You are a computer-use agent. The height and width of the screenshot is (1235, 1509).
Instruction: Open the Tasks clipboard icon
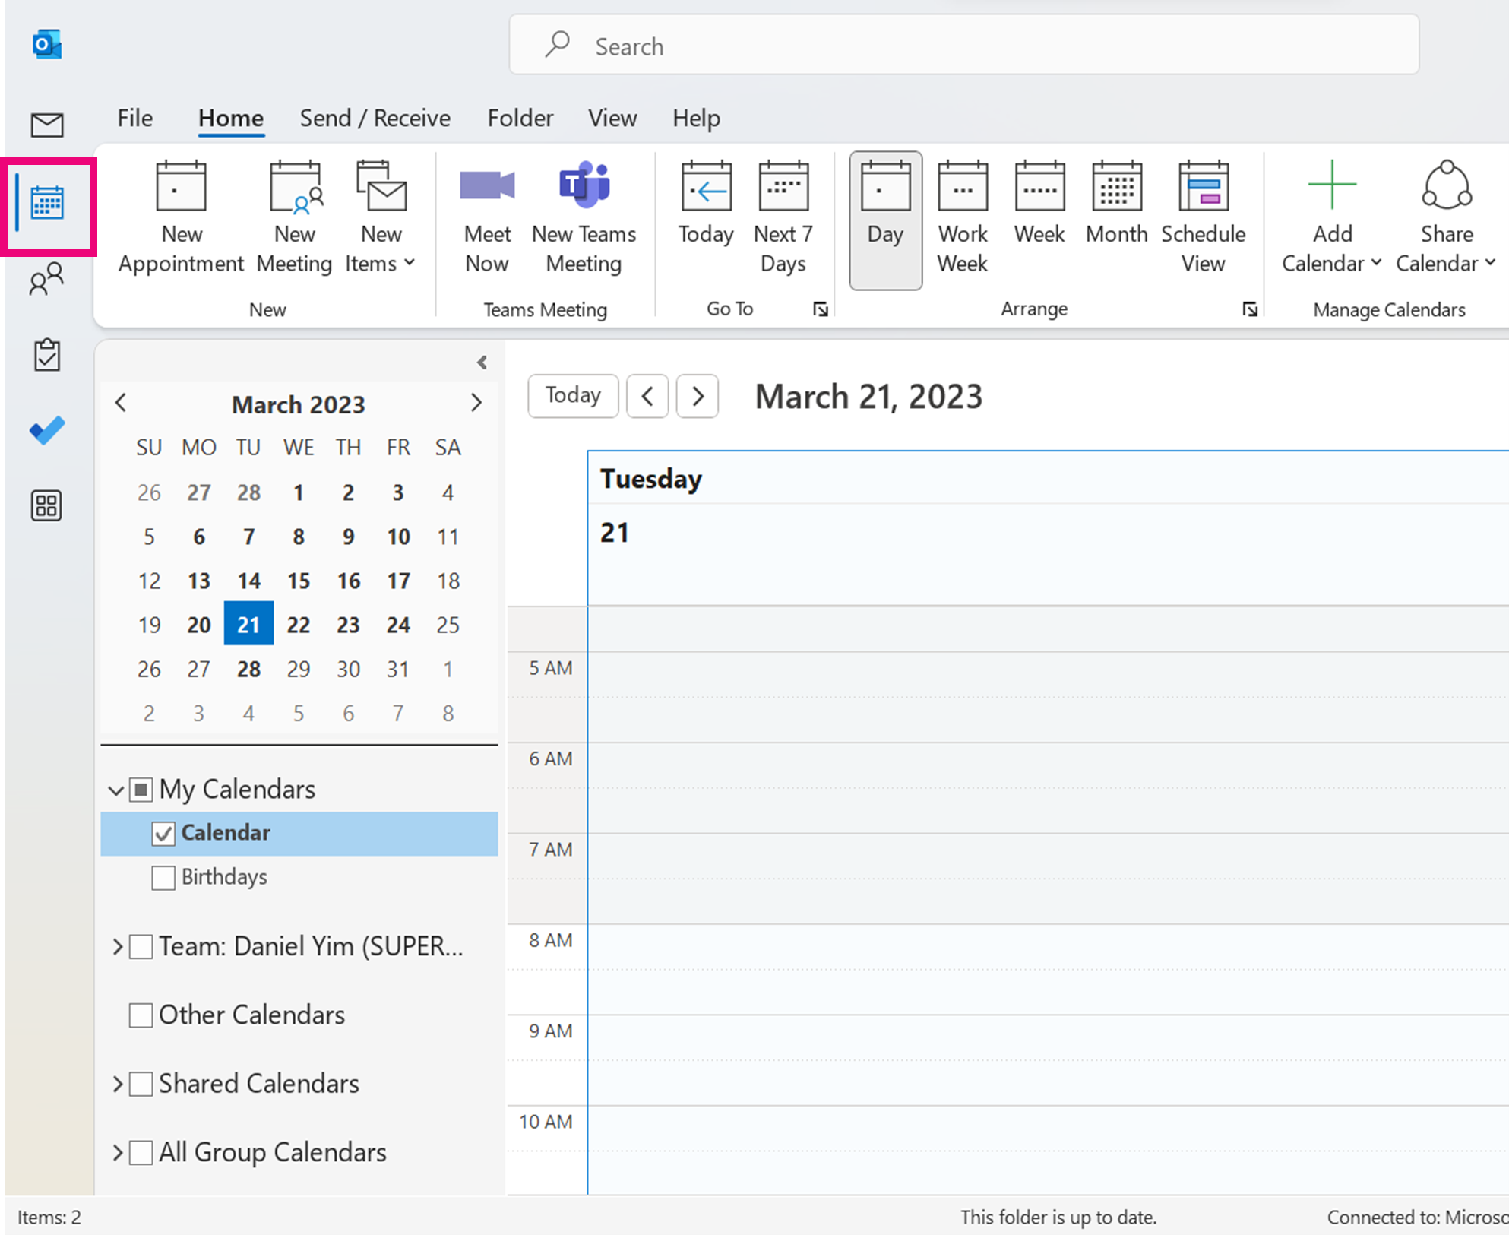[47, 355]
